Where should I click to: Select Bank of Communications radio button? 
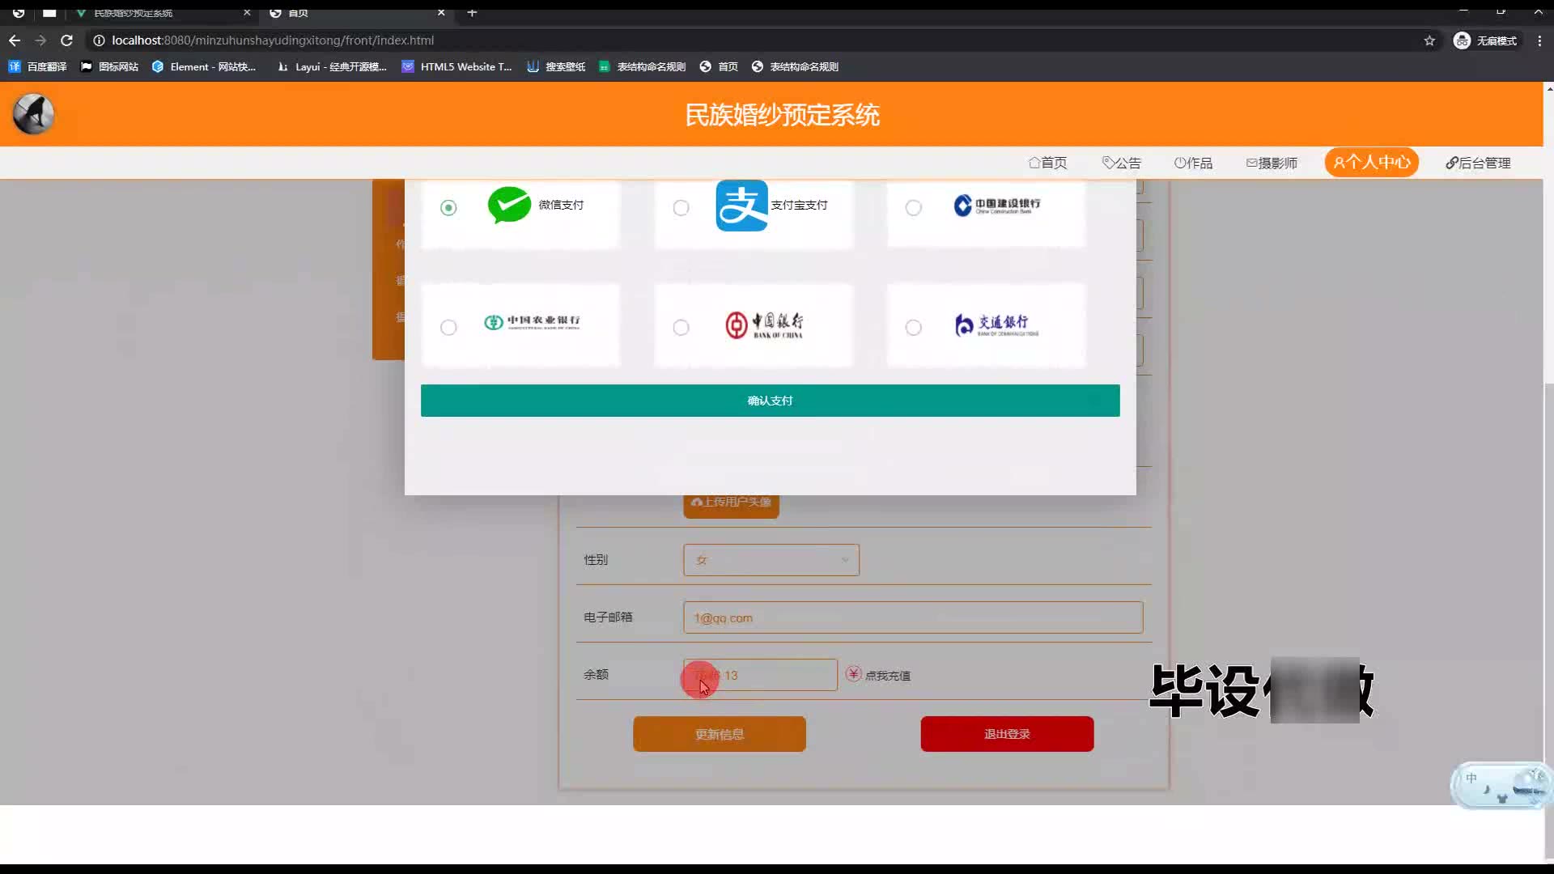[x=913, y=327]
